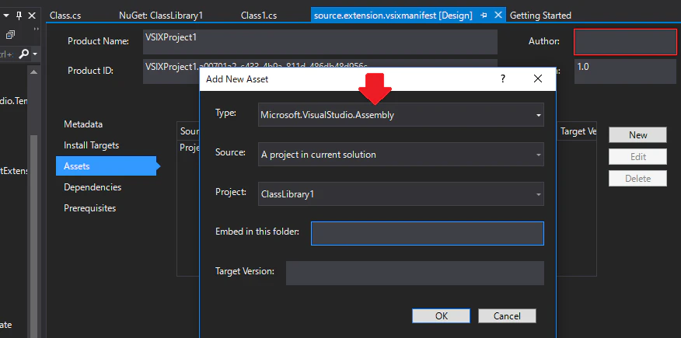Click the Embed in this folder field

pos(428,233)
